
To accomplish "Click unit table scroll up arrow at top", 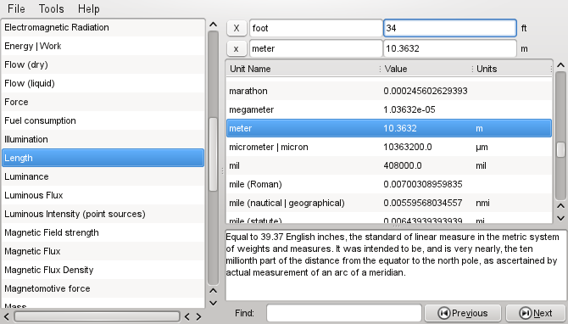I will point(560,65).
